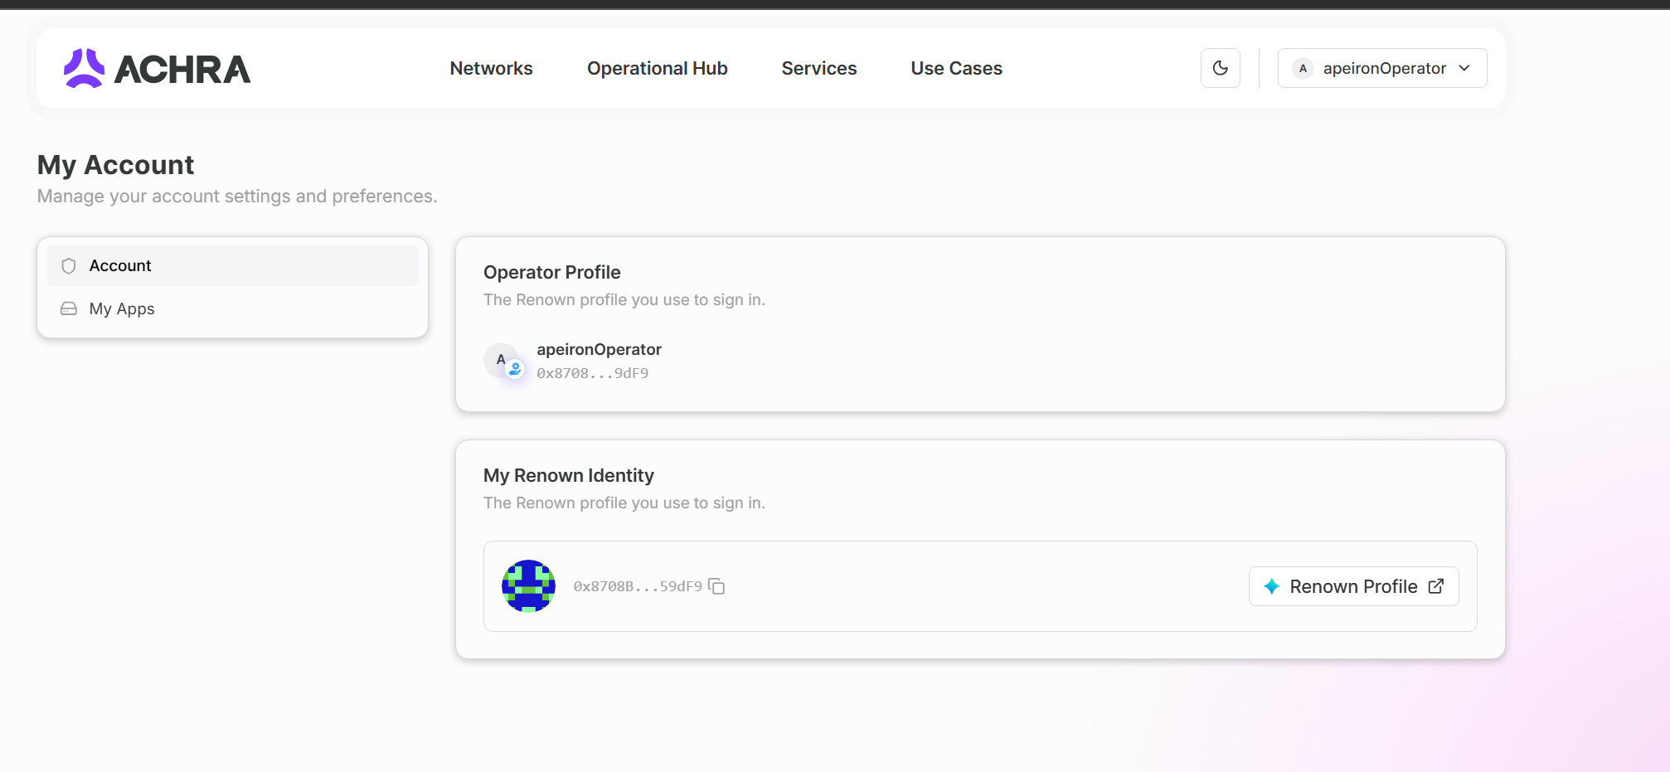Copy the 0x8708B...59dF9 address
The height and width of the screenshot is (772, 1670).
[x=716, y=586]
